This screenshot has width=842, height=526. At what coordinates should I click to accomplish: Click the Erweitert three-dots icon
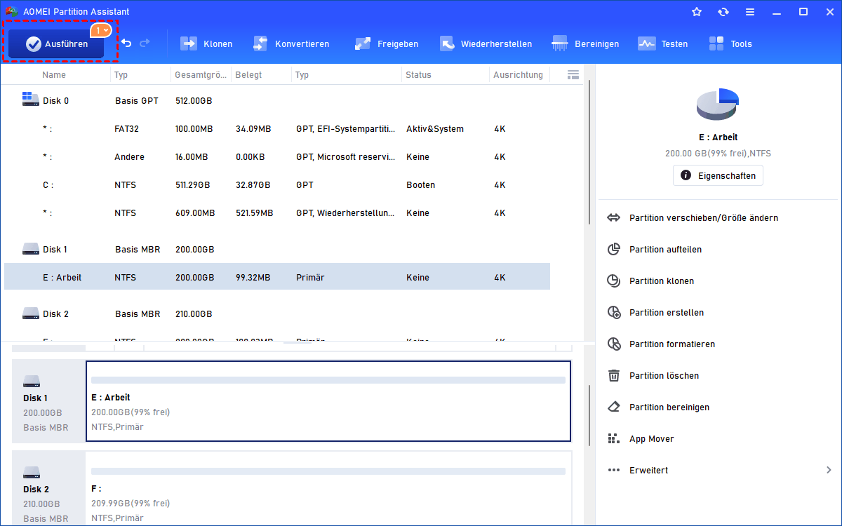pos(614,470)
